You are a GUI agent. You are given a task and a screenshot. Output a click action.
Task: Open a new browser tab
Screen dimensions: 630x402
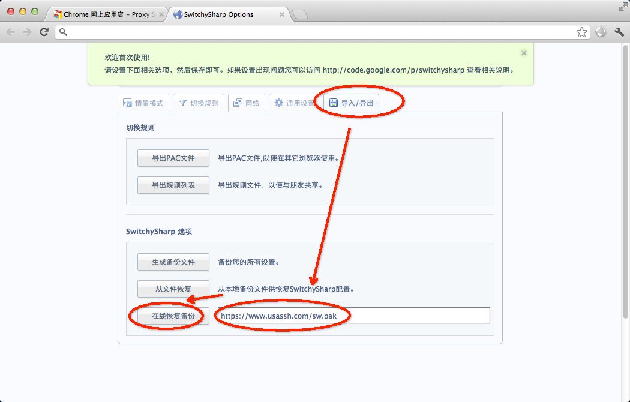300,15
